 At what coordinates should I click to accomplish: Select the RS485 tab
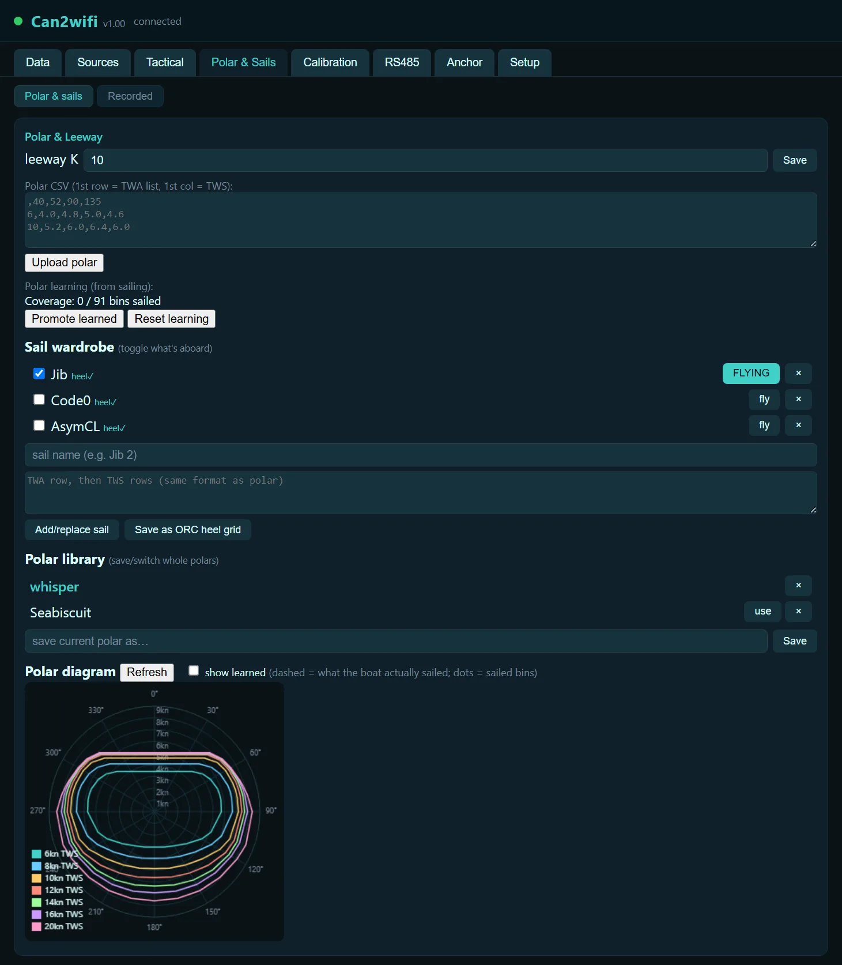[402, 62]
